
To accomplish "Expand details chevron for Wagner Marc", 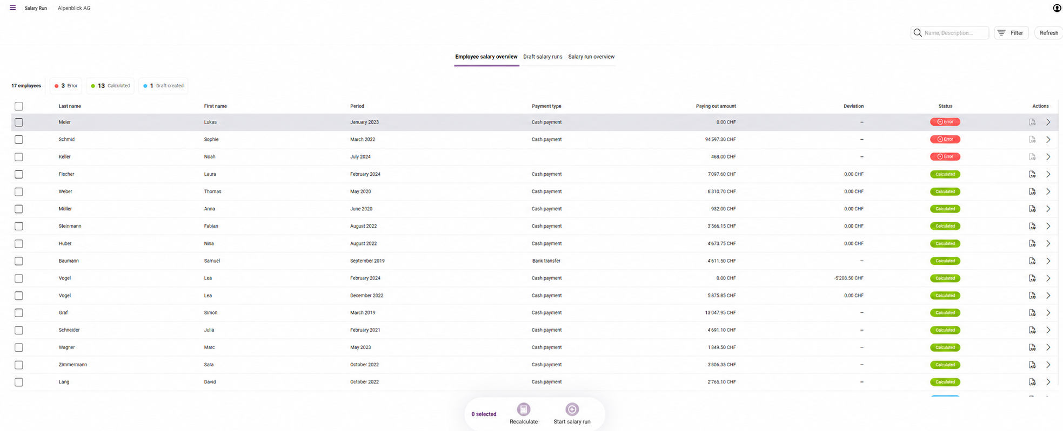I will tap(1048, 347).
